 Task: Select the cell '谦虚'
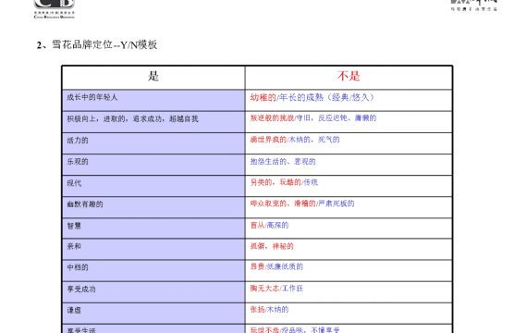(153, 314)
